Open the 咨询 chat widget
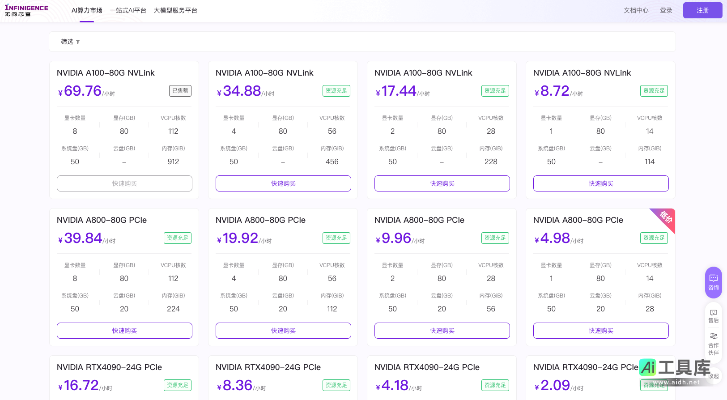 (713, 282)
